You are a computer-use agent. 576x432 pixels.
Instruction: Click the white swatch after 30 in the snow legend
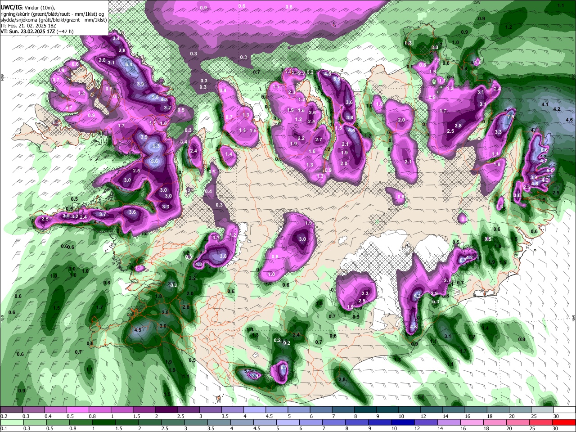[x=564, y=410]
